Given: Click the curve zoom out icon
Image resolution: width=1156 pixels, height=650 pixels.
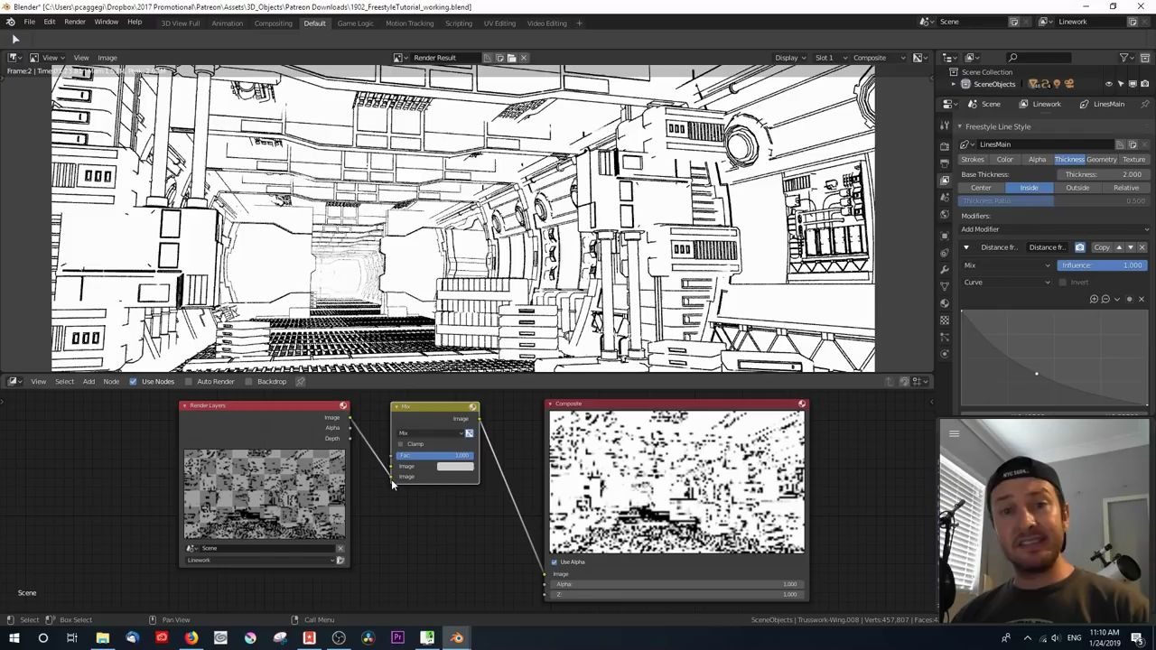Looking at the screenshot, I should click(1105, 299).
